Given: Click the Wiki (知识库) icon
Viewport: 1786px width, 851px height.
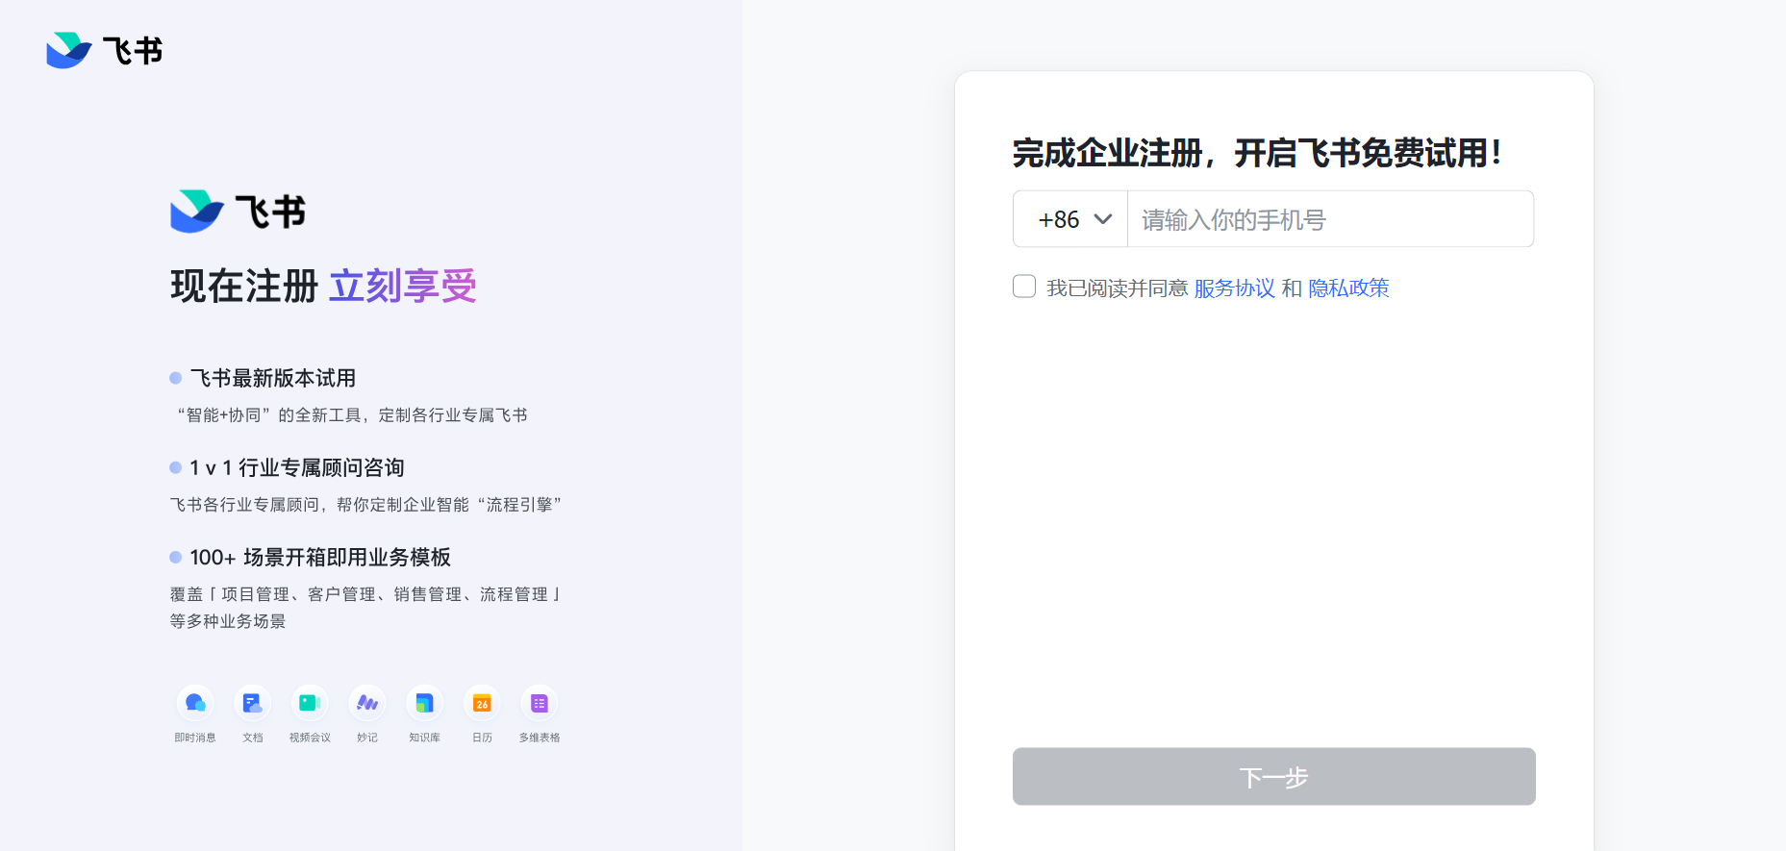Looking at the screenshot, I should (x=424, y=703).
